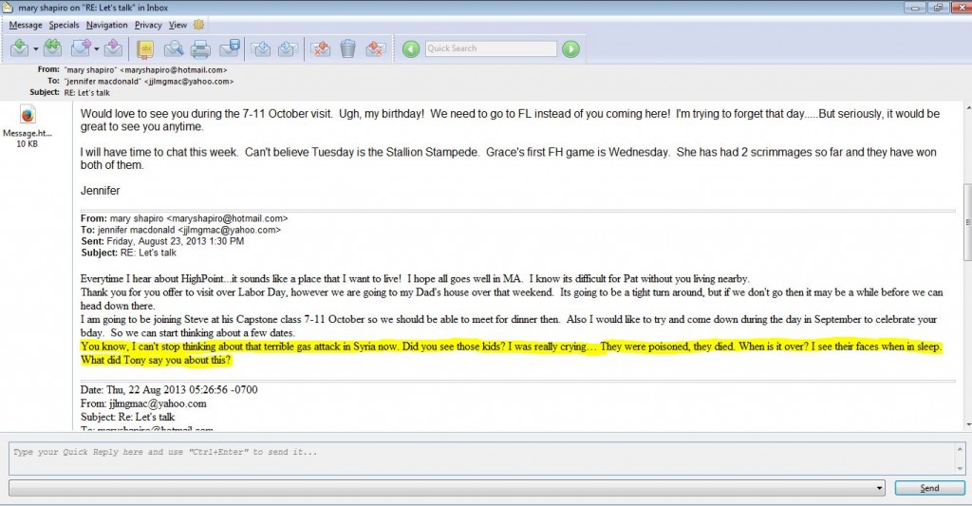Expand the Forward button dropdown arrow
Image resolution: width=972 pixels, height=506 pixels.
point(97,48)
